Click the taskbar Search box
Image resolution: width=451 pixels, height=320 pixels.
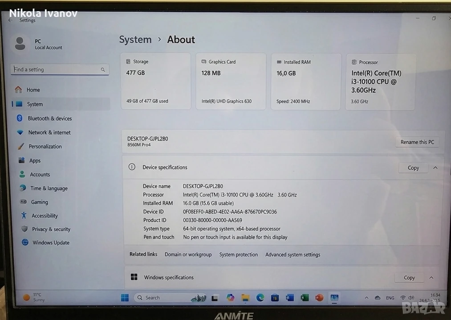point(170,298)
